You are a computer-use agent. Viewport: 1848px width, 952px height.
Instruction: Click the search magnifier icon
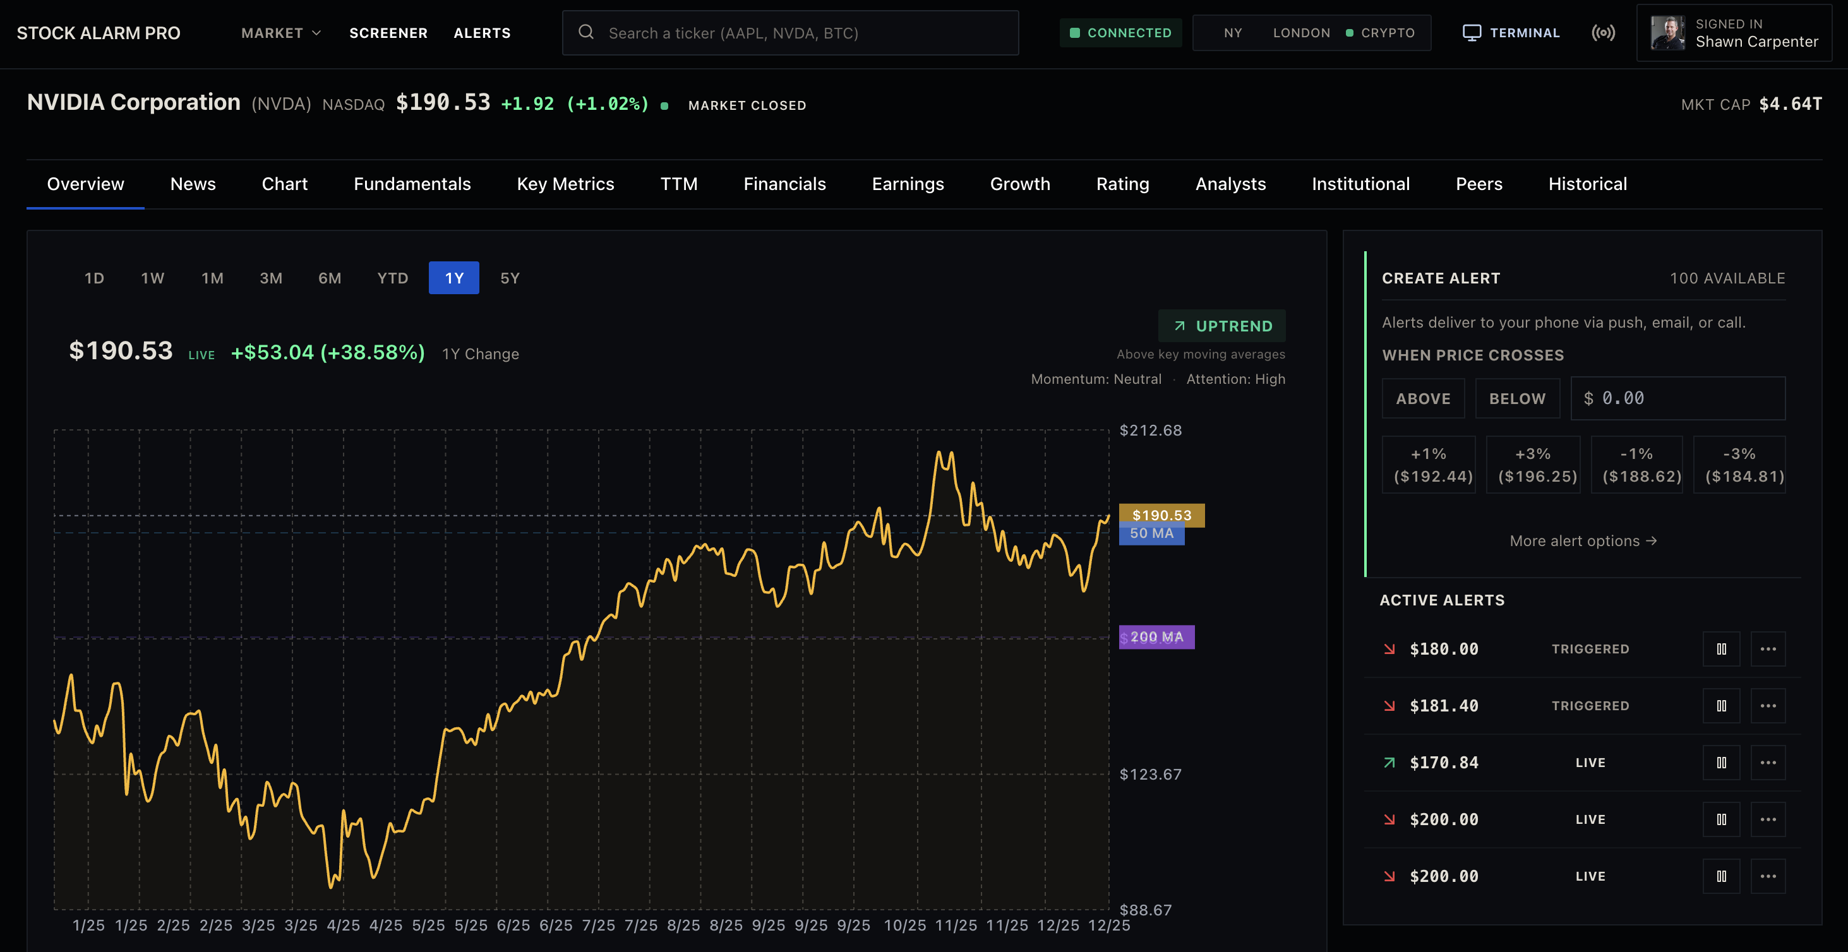pos(586,32)
